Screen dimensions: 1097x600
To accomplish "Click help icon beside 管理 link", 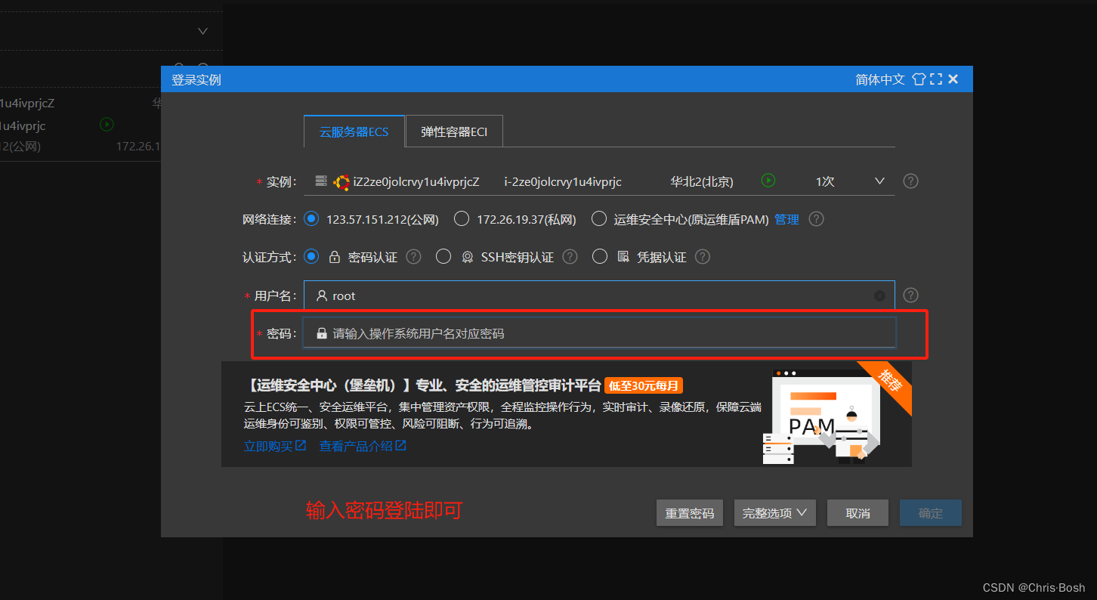I will 816,219.
